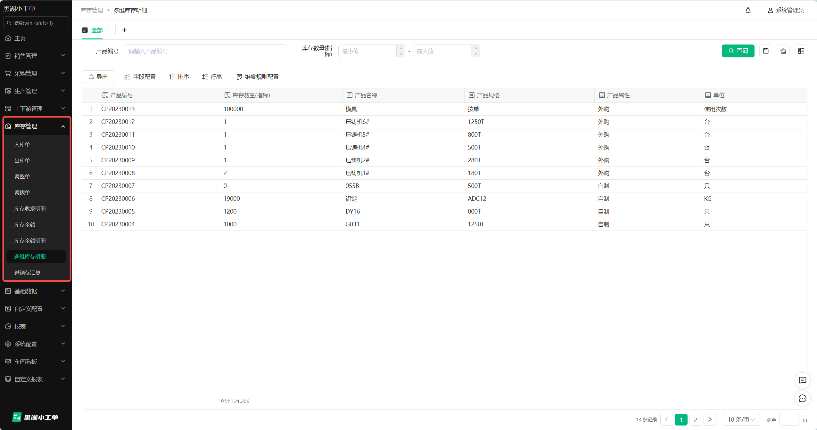Expand the 销售管理 menu
The width and height of the screenshot is (817, 430).
pos(36,55)
